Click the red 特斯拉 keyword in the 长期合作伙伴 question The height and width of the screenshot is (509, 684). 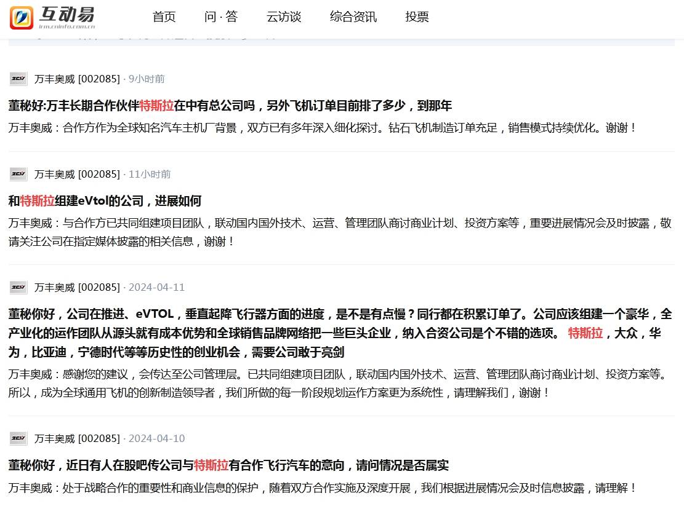[x=156, y=105]
